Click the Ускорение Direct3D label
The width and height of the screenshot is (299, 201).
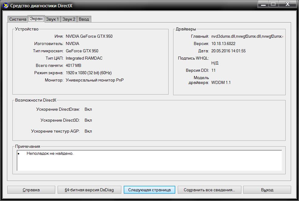tap(60, 120)
